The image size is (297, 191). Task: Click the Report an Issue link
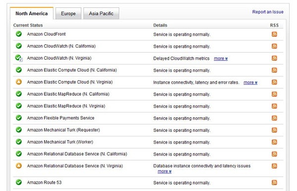(268, 12)
